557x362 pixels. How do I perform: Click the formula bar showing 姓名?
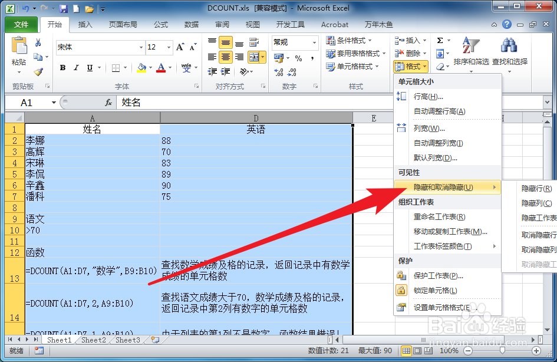(328, 103)
